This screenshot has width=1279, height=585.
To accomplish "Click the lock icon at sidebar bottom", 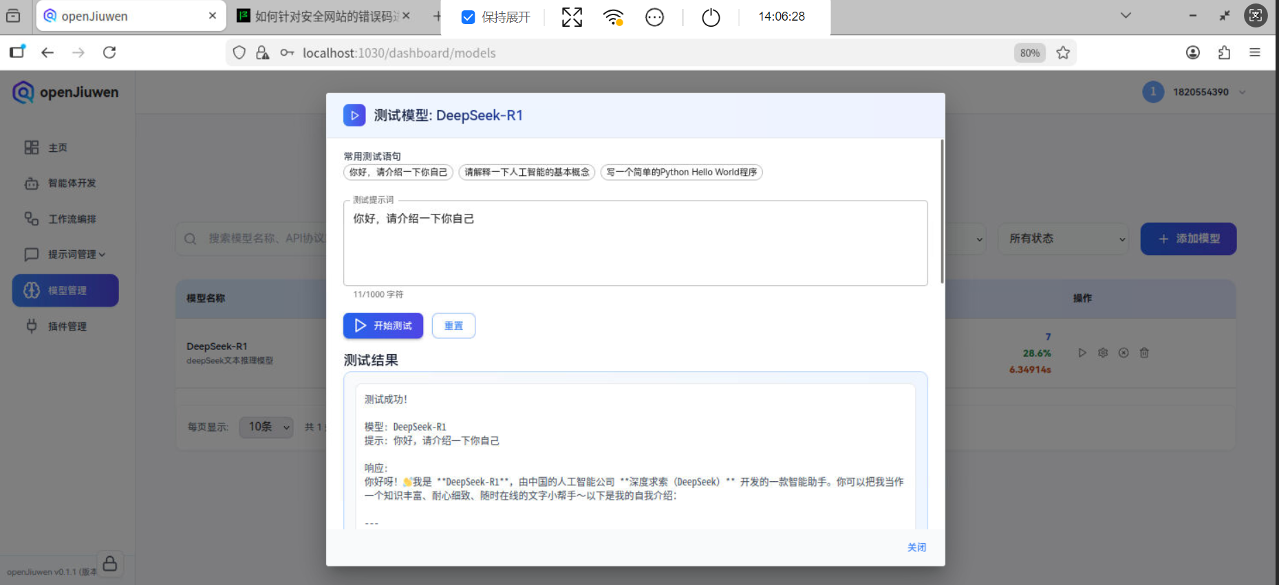I will pos(110,564).
